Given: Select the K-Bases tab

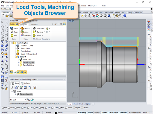Looking at the screenshot, I should (26, 83).
